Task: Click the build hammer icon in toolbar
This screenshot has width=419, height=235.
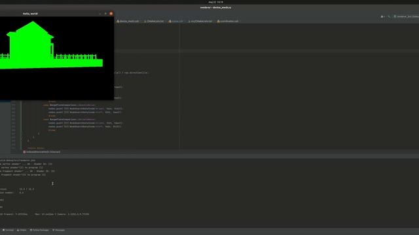Action: 389,16
